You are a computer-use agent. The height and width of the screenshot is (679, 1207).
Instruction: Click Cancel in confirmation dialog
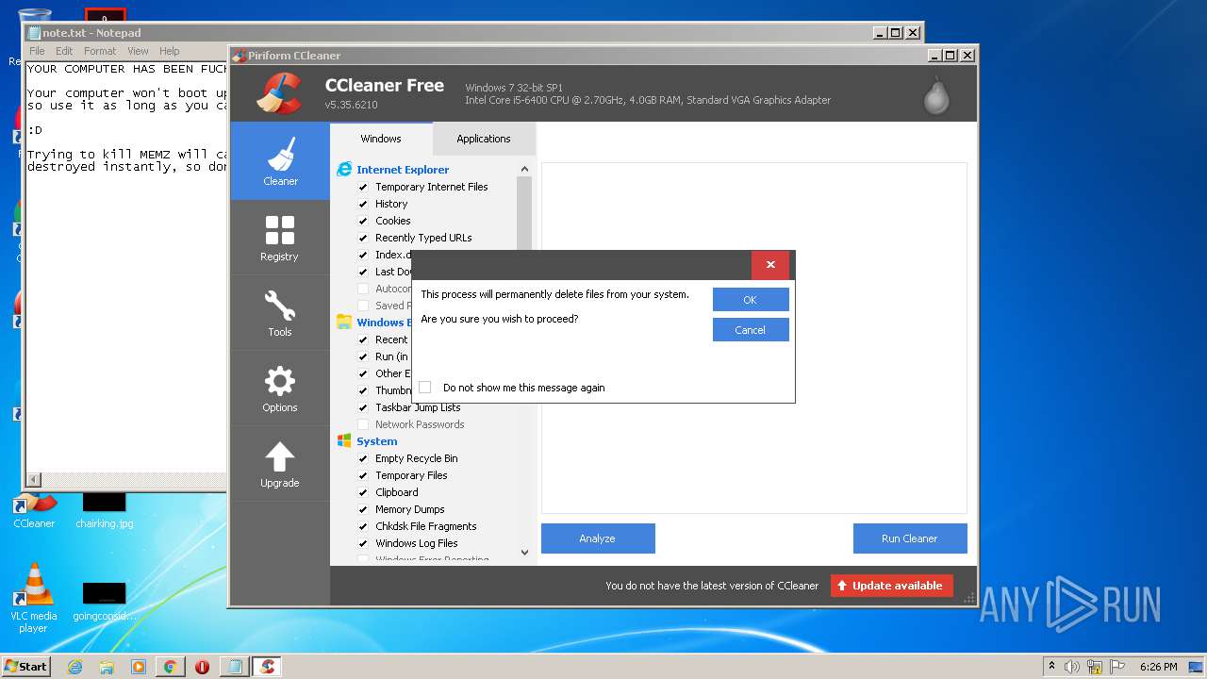point(751,330)
